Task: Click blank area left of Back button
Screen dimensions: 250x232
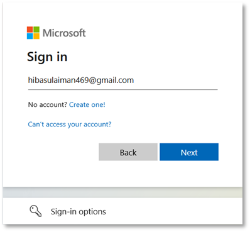Action: (x=63, y=152)
